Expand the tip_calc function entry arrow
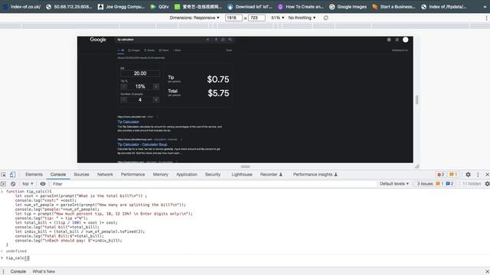Image resolution: width=490 pixels, height=275 pixels. point(2,192)
